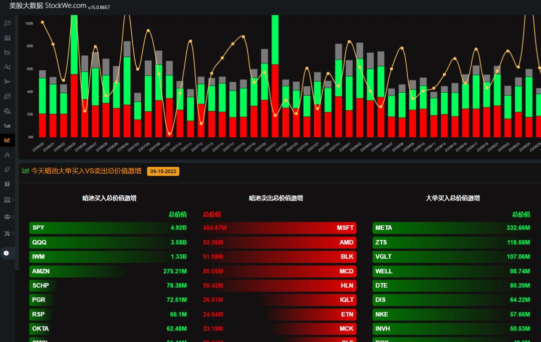Click the BLK ticker in the sell list
Image resolution: width=541 pixels, height=342 pixels.
pos(347,257)
